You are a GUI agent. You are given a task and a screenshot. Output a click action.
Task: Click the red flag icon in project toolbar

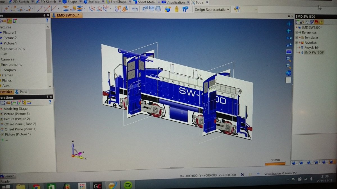coord(316,22)
